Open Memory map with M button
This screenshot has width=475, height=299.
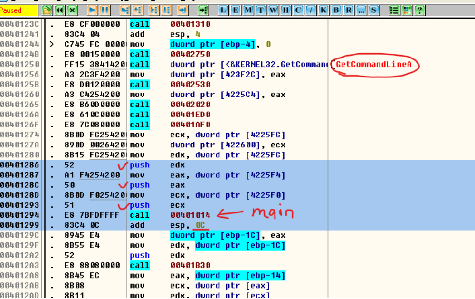coord(248,10)
